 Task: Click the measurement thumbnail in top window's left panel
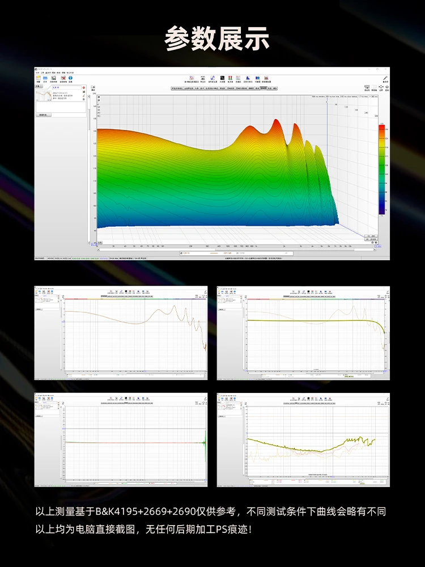click(x=44, y=96)
